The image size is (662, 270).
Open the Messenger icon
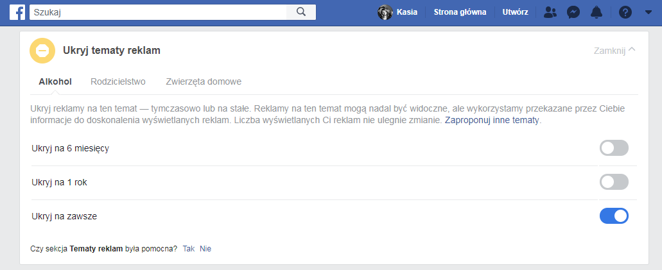click(573, 12)
